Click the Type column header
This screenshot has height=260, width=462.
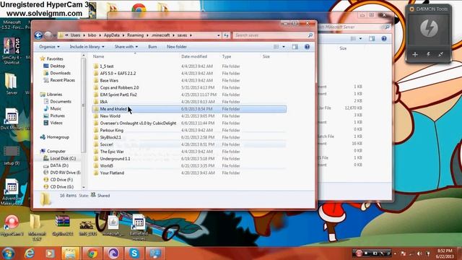click(227, 56)
